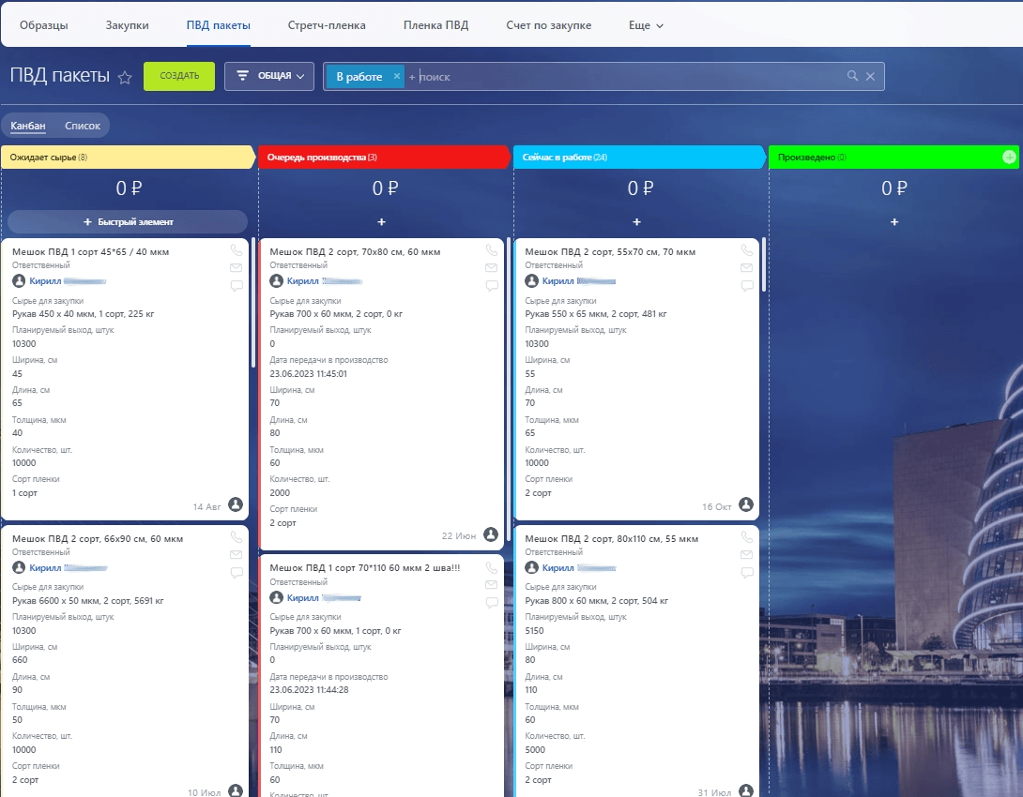Open card title 'Мешок ПВД 2 сорт, 55х70 см, 70 мкм'
This screenshot has width=1023, height=797.
pos(610,251)
